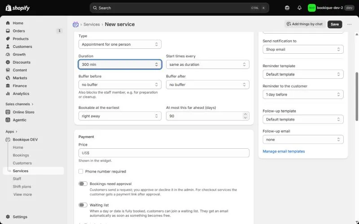Expand the Sales channels section
359x224 pixels.
19,104
